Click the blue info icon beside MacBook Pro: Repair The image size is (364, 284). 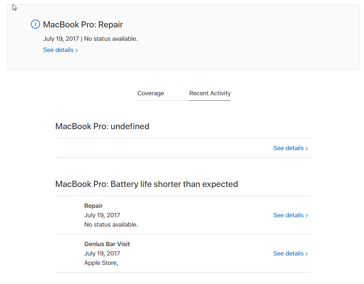[35, 24]
